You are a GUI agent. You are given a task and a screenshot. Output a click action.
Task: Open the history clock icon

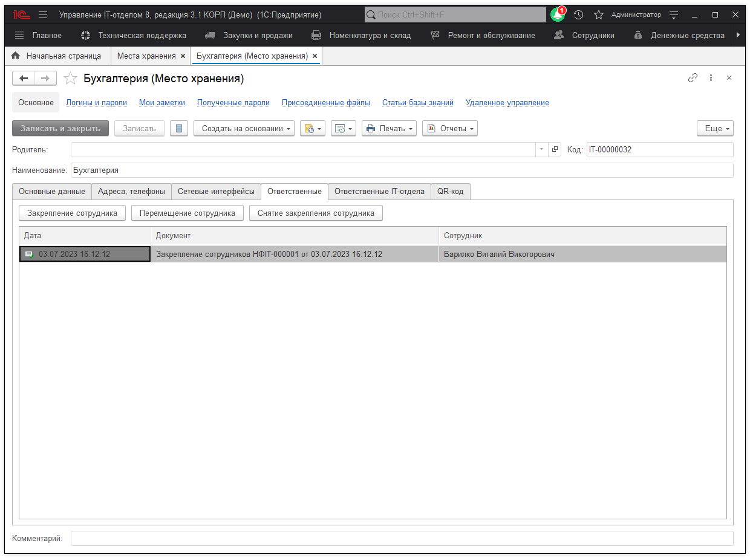coord(578,15)
